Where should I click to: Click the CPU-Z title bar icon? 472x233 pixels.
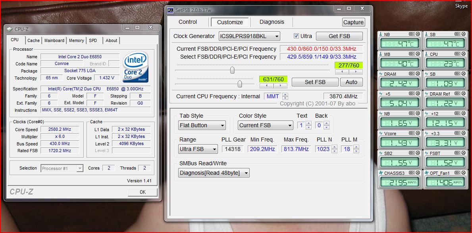(x=10, y=29)
